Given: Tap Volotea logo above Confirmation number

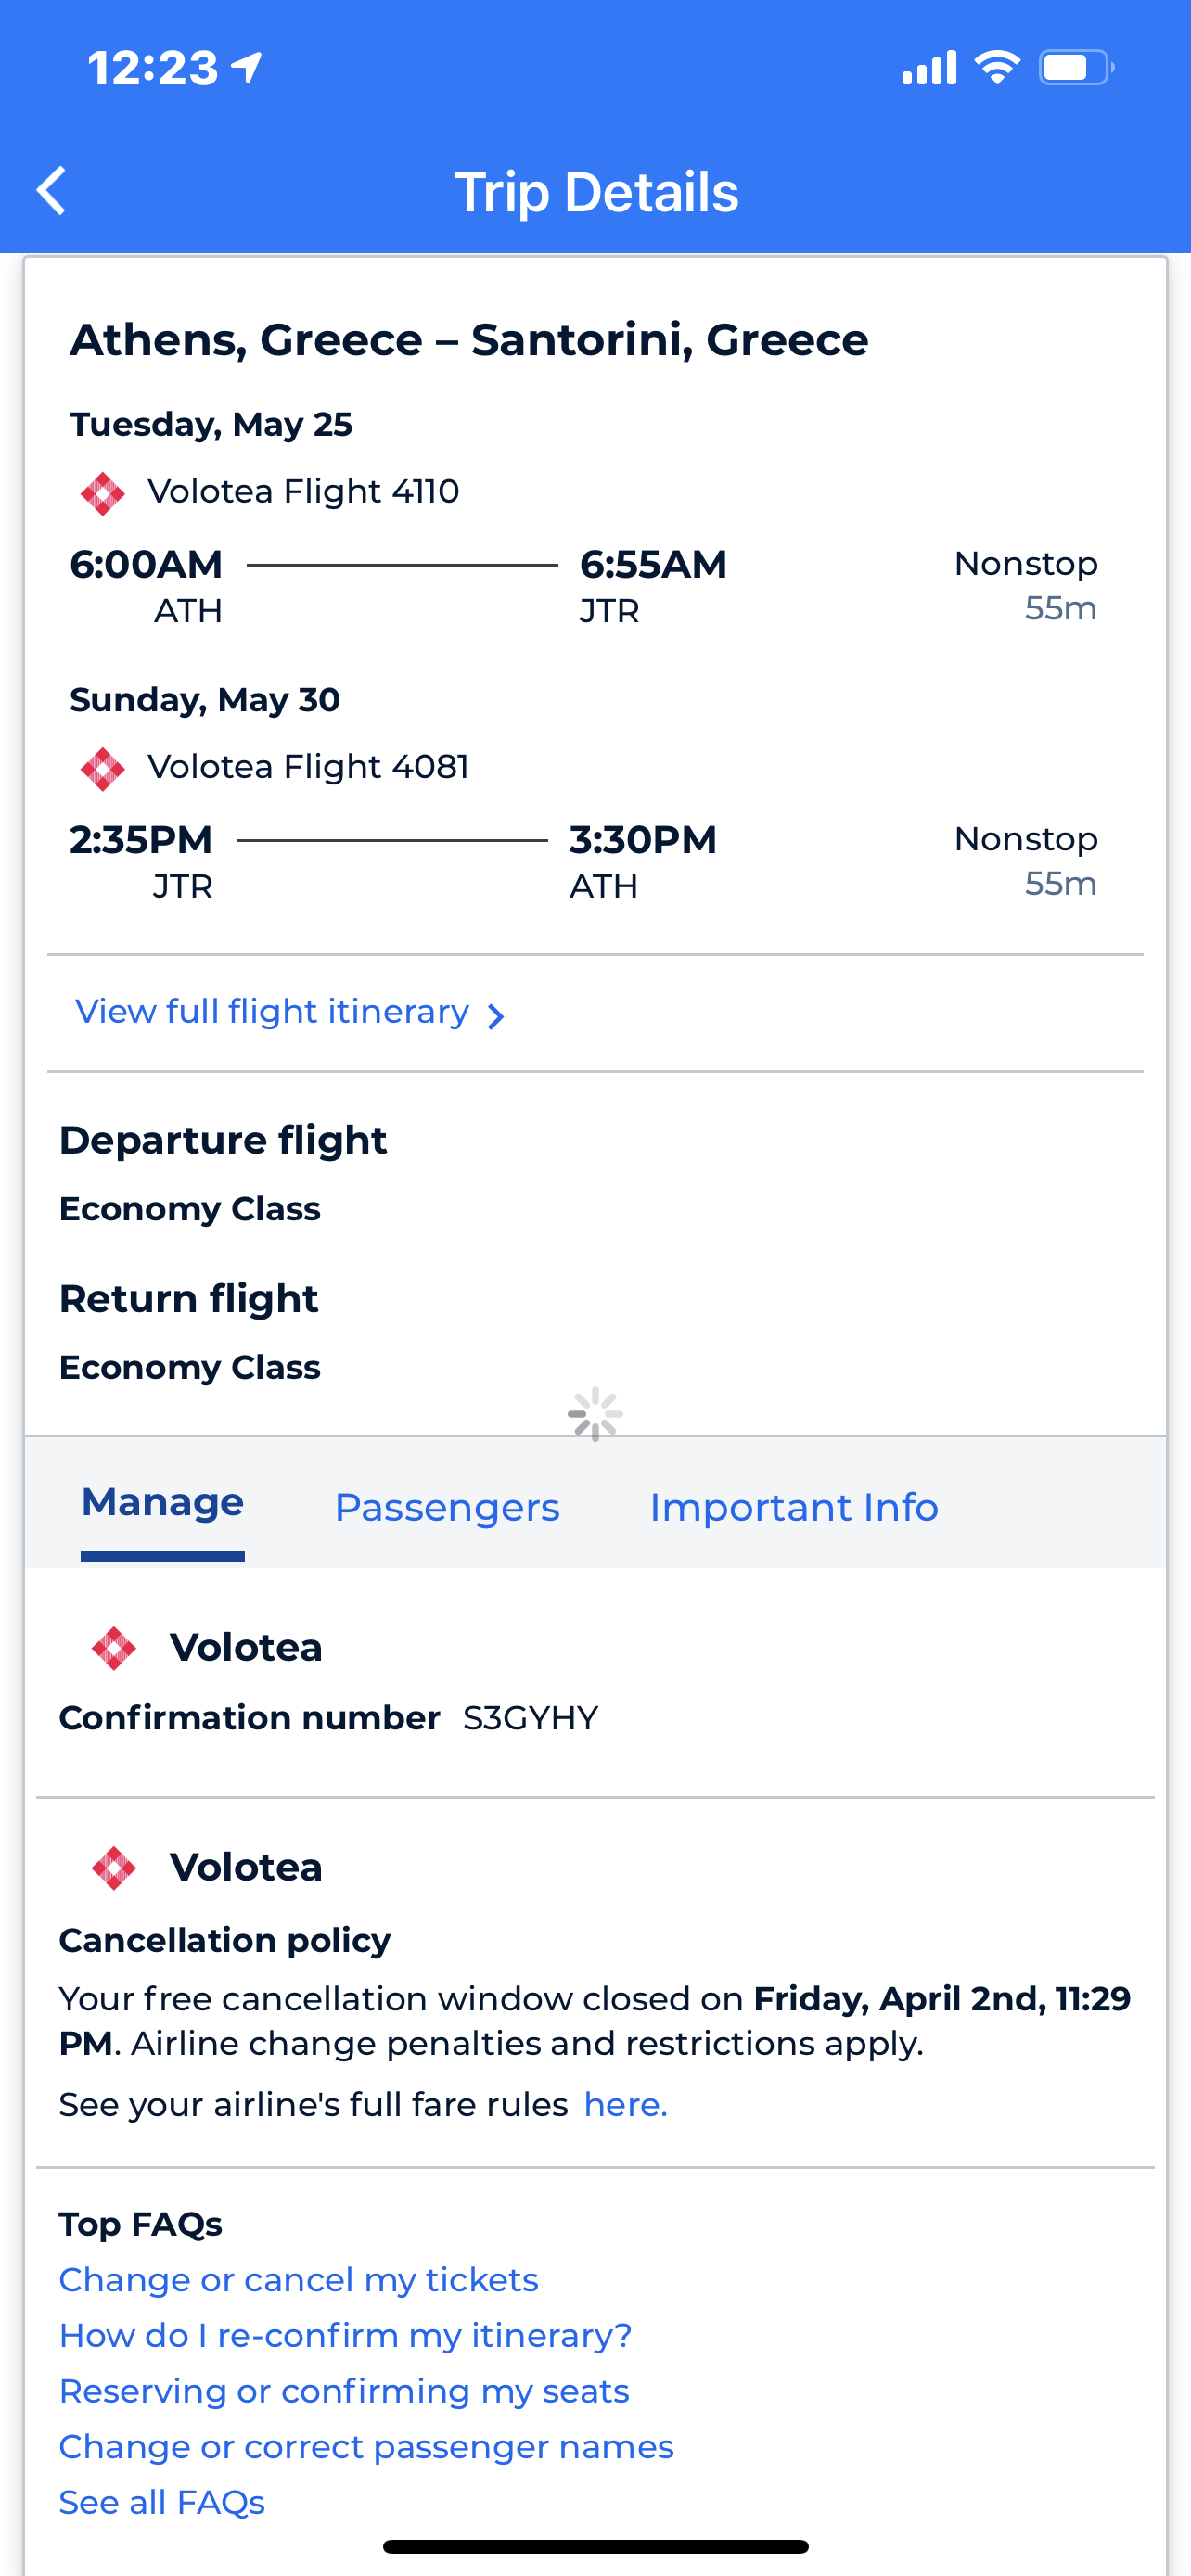Looking at the screenshot, I should pyautogui.click(x=113, y=1648).
